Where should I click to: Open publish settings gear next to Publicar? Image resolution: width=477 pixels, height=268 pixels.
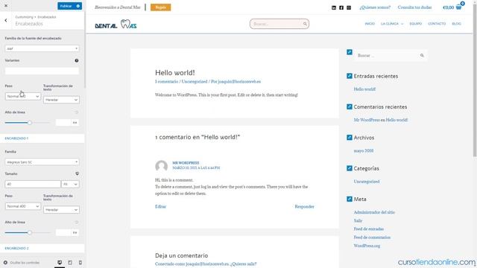point(78,6)
